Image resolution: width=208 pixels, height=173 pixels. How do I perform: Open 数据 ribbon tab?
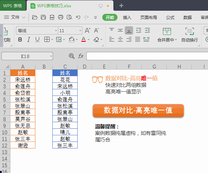click(x=188, y=17)
